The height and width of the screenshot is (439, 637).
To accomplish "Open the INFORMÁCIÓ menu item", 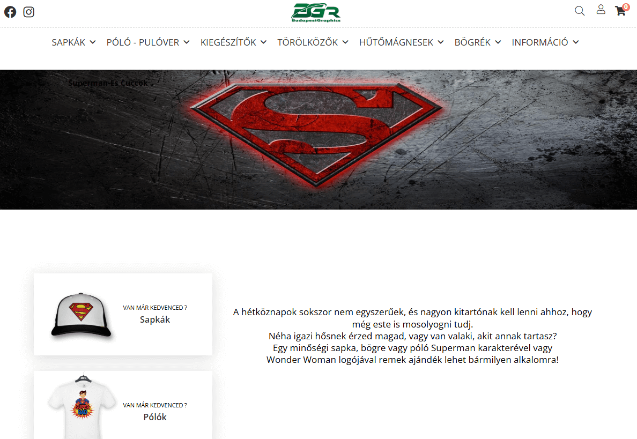I will coord(540,42).
